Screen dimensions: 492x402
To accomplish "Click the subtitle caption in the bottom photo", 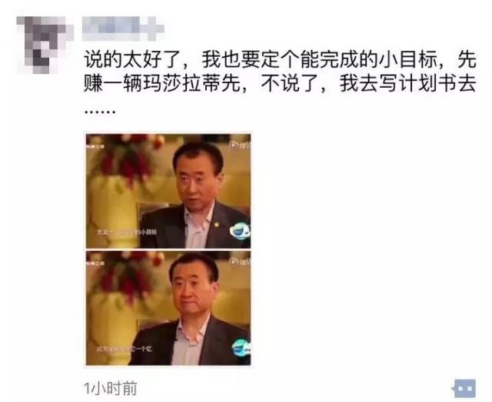I will (x=125, y=349).
